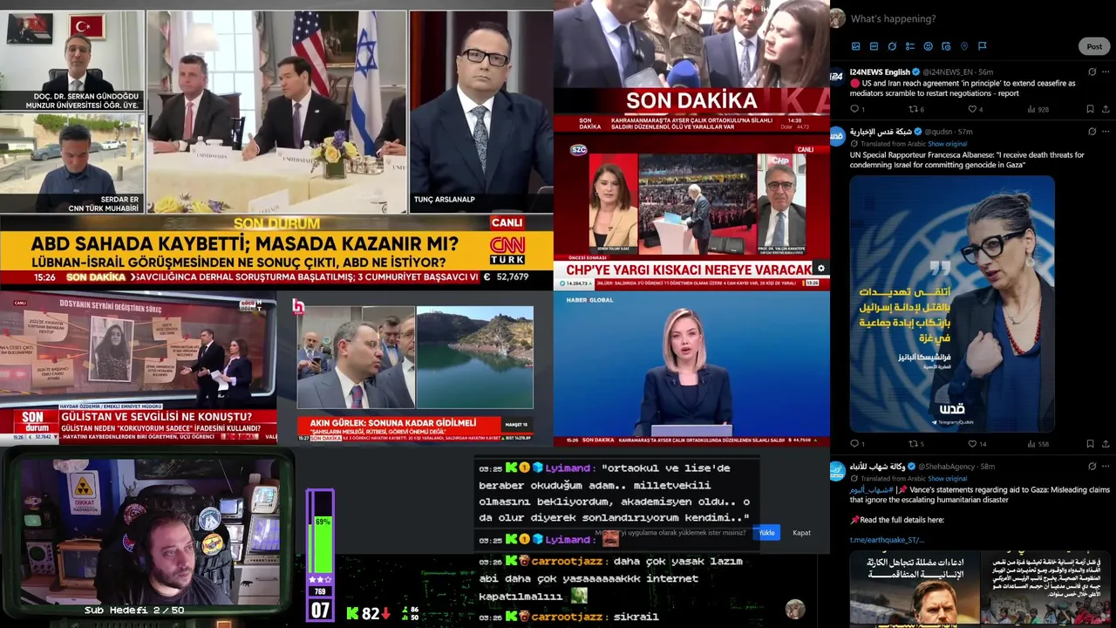Schedule the post with calendar icon
This screenshot has height=628, width=1116.
946,46
